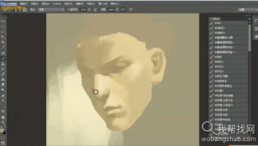Screen dimensions: 258x146
Task: Open the workspace switcher dropdown
Action: (248, 10)
